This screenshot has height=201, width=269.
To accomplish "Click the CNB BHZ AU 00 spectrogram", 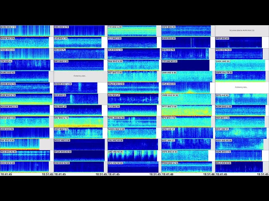I will click(x=79, y=167).
